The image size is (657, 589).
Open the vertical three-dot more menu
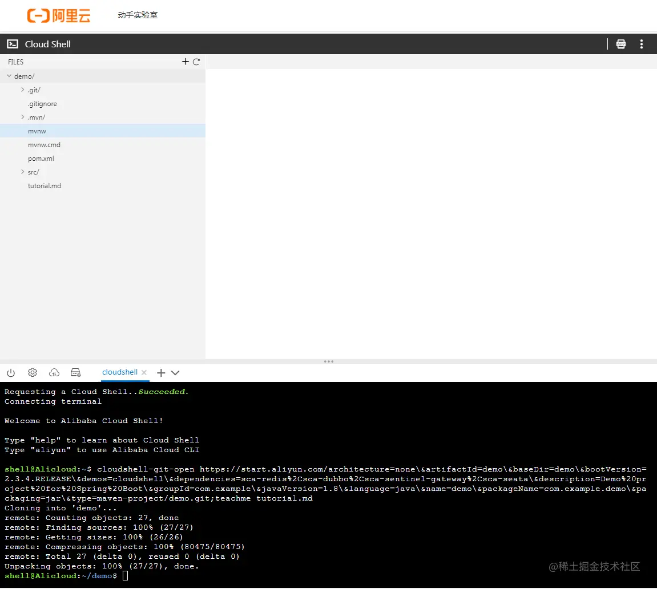click(x=641, y=44)
